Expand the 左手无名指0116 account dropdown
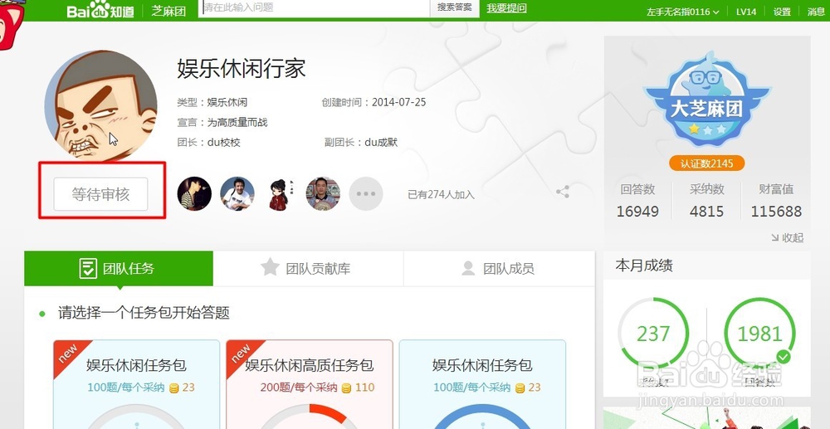The image size is (830, 429). click(x=682, y=12)
